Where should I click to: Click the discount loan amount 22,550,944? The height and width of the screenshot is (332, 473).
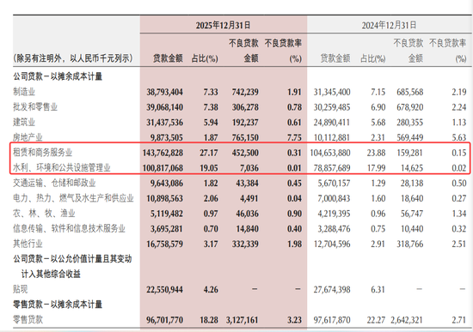(165, 289)
